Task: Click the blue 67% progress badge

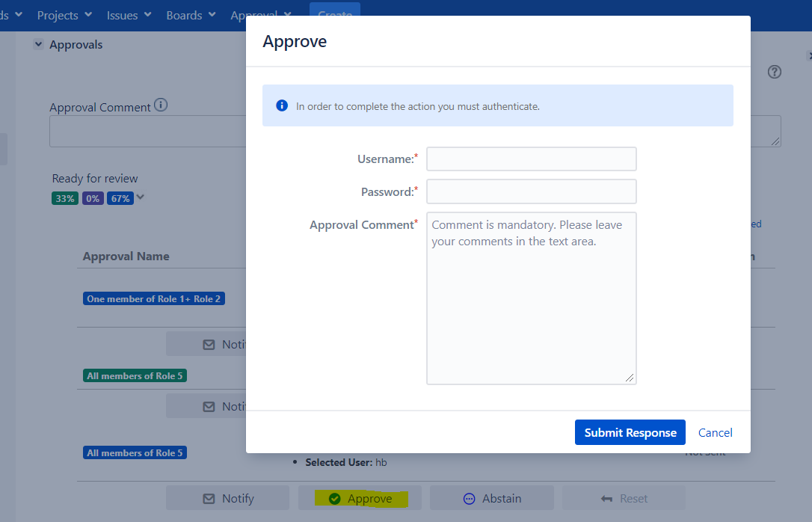Action: pyautogui.click(x=120, y=198)
